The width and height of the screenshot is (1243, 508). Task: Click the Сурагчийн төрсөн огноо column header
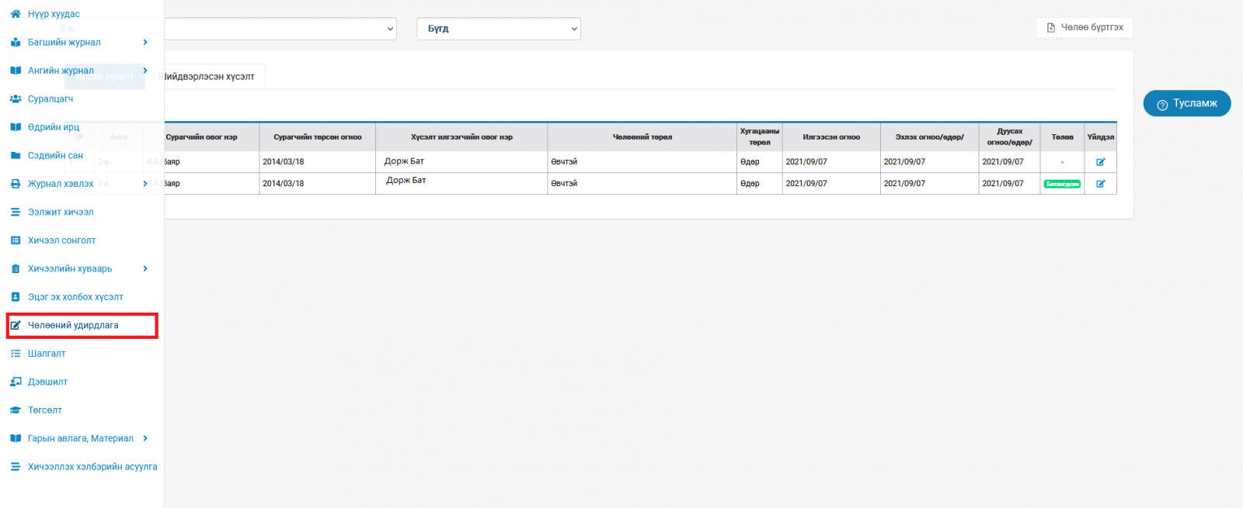317,137
